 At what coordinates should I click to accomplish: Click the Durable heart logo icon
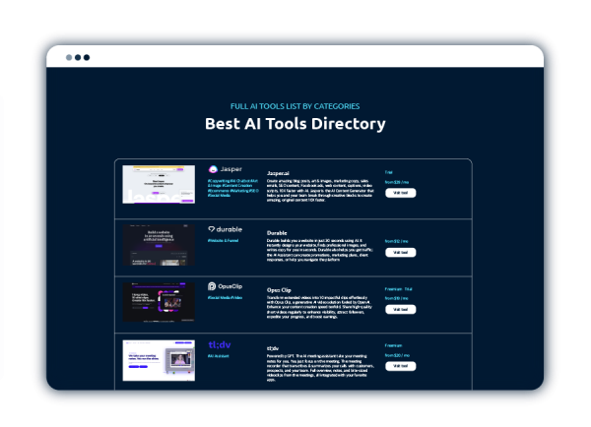212,229
